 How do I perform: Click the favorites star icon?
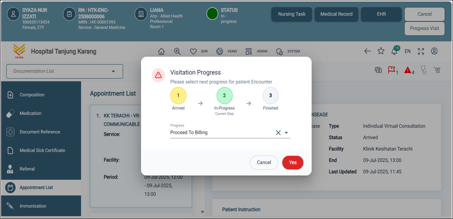point(381,51)
